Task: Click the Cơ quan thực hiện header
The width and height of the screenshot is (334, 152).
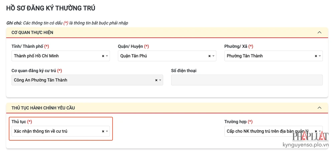Action: (x=32, y=32)
